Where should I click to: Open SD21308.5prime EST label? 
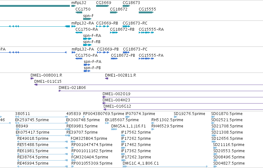227,133
